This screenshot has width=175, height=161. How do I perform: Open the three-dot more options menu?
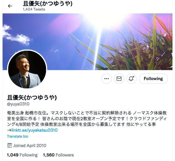tap(107, 79)
